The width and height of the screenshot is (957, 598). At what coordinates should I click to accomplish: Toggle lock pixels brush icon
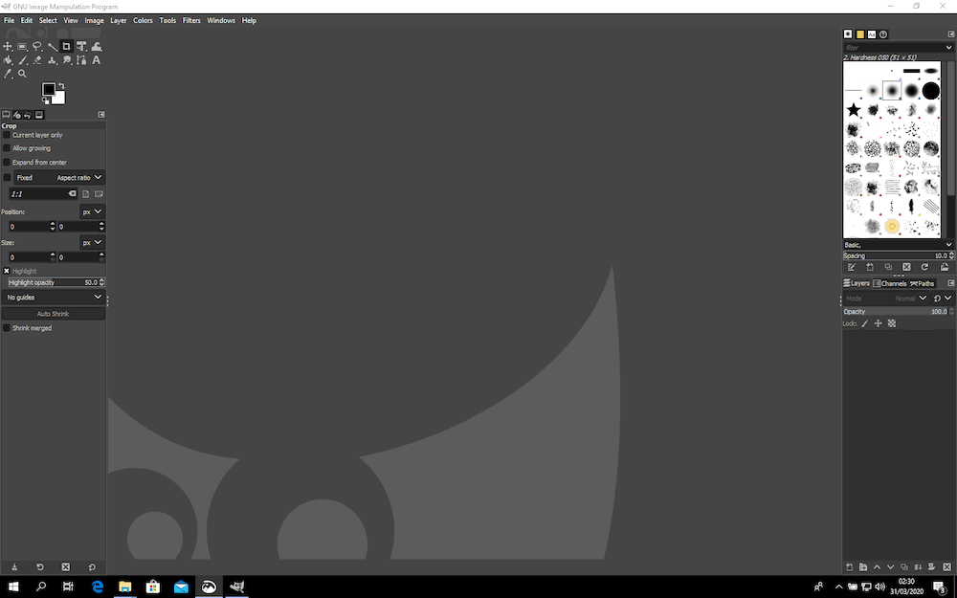click(865, 323)
